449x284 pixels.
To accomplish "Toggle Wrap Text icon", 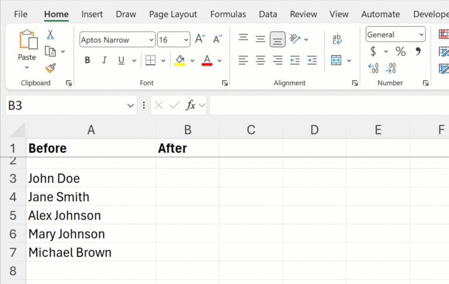I will (337, 39).
